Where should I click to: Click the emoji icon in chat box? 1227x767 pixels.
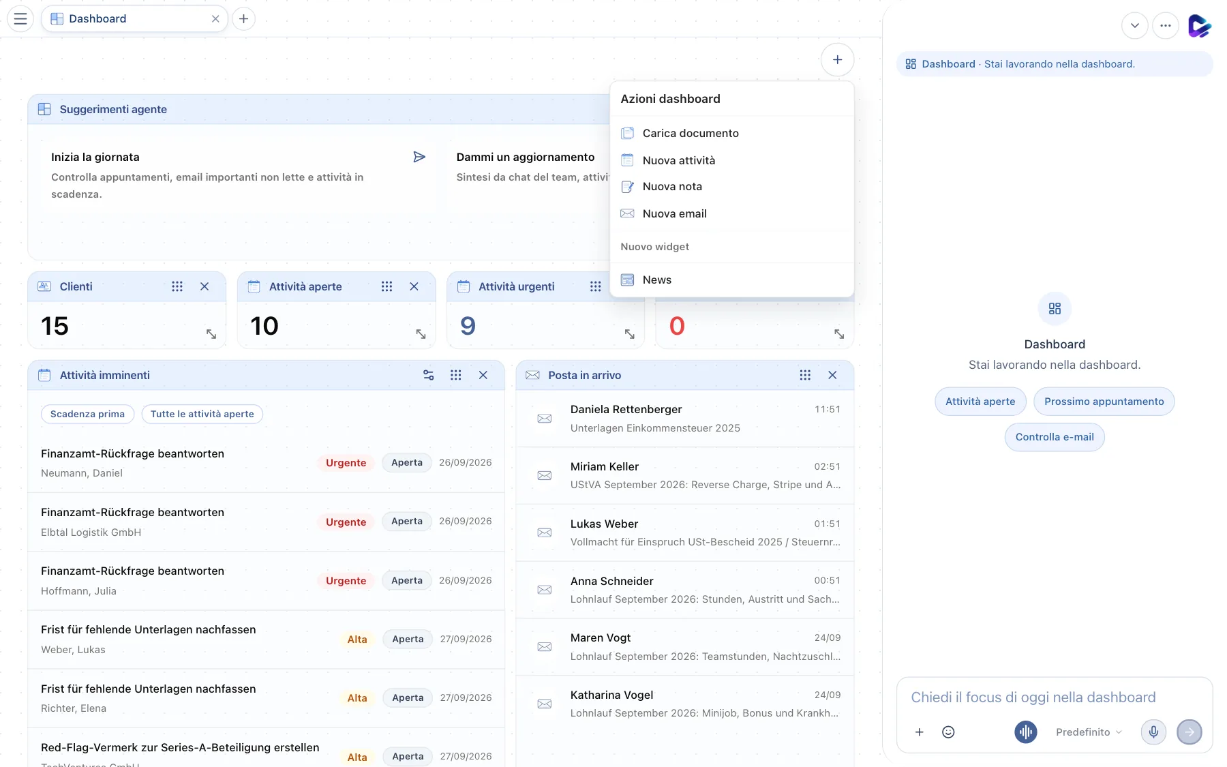pos(948,732)
